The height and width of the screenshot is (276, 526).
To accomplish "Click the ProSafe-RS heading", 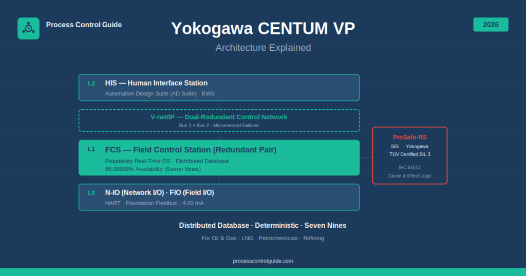I will click(410, 137).
